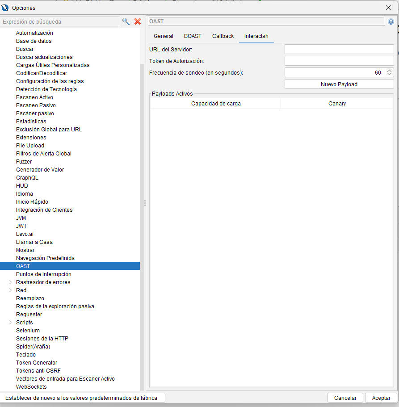Select the Callback tab
Screen dimensions: 399x407
223,36
